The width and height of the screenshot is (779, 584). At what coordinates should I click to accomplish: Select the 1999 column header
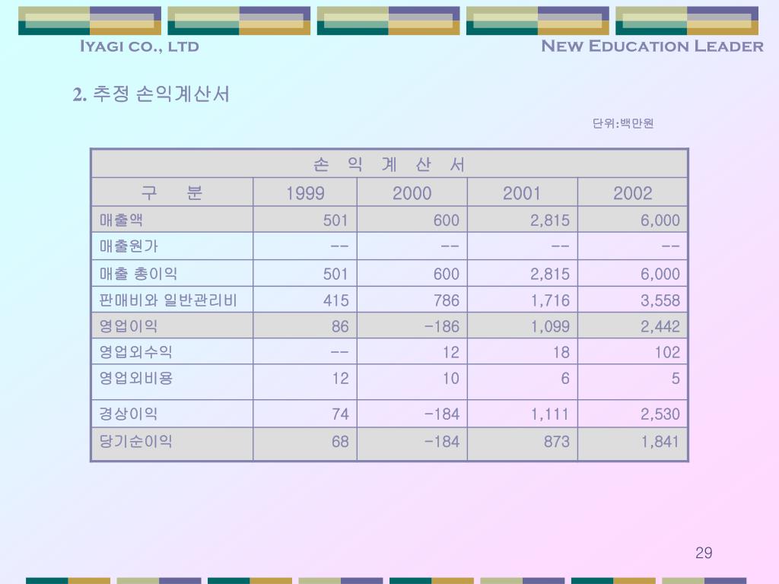305,193
